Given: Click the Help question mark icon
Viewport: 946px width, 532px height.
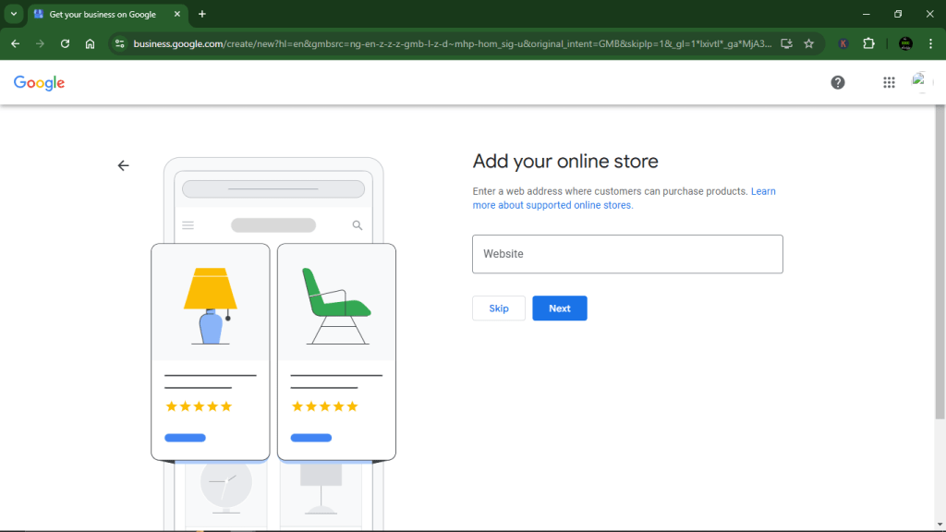Looking at the screenshot, I should pyautogui.click(x=838, y=82).
